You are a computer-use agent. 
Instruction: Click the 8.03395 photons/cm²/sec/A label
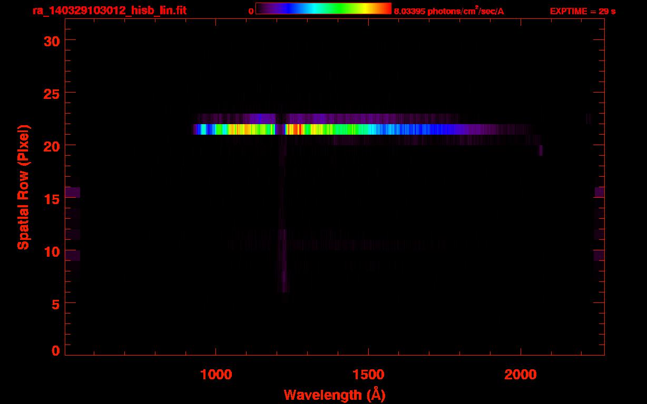[x=449, y=11]
